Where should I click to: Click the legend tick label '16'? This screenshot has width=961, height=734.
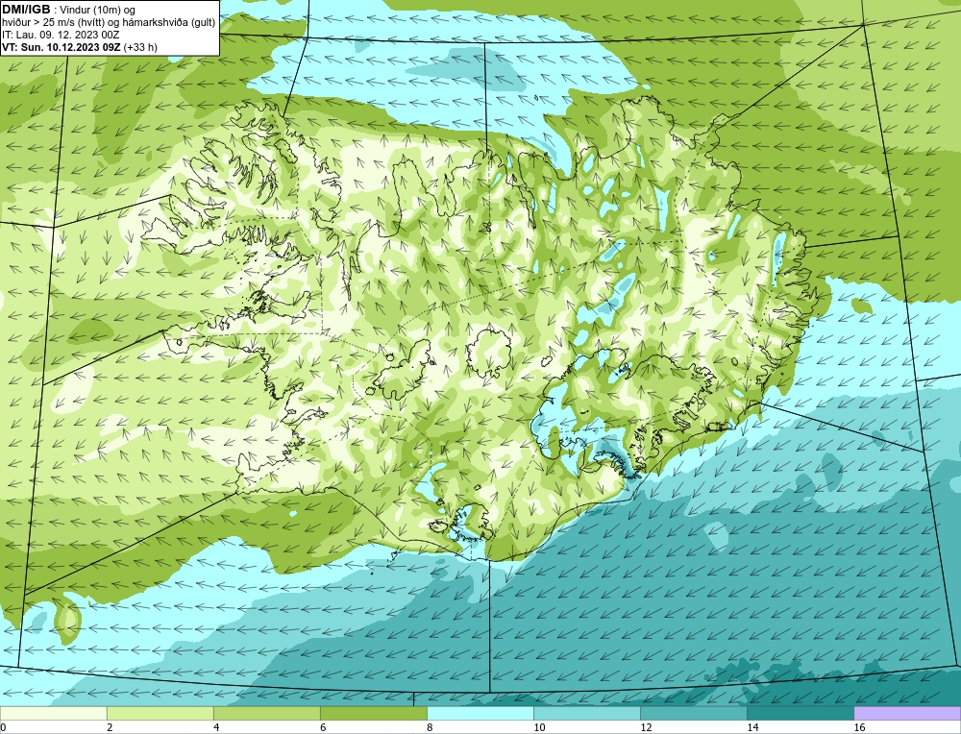[859, 727]
